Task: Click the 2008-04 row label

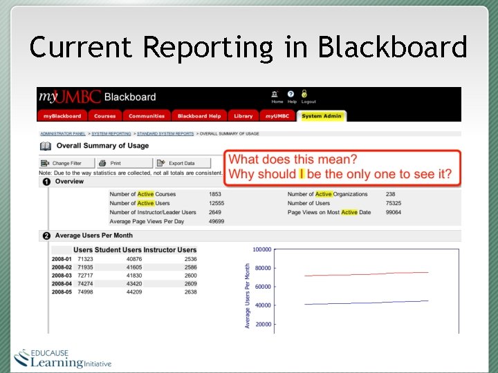Action: (62, 284)
